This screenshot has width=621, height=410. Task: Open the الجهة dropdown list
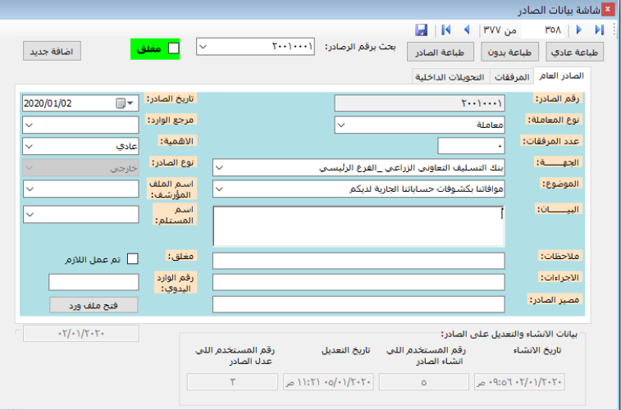click(x=219, y=168)
